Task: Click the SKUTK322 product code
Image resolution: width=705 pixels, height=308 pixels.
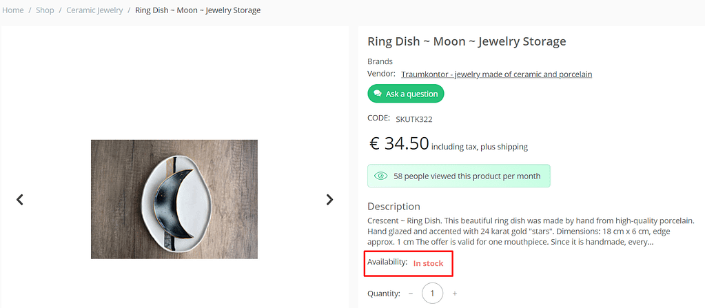Action: pyautogui.click(x=413, y=119)
